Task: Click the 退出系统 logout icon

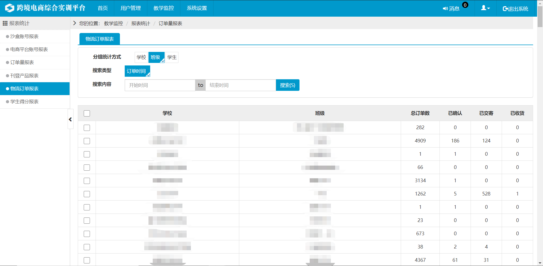Action: [x=505, y=9]
